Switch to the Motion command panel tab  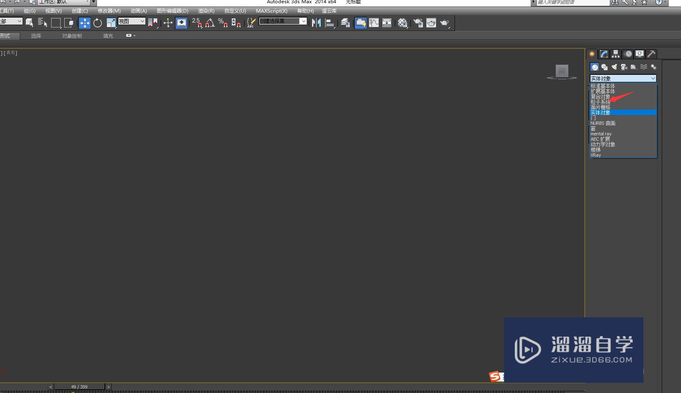pos(628,54)
